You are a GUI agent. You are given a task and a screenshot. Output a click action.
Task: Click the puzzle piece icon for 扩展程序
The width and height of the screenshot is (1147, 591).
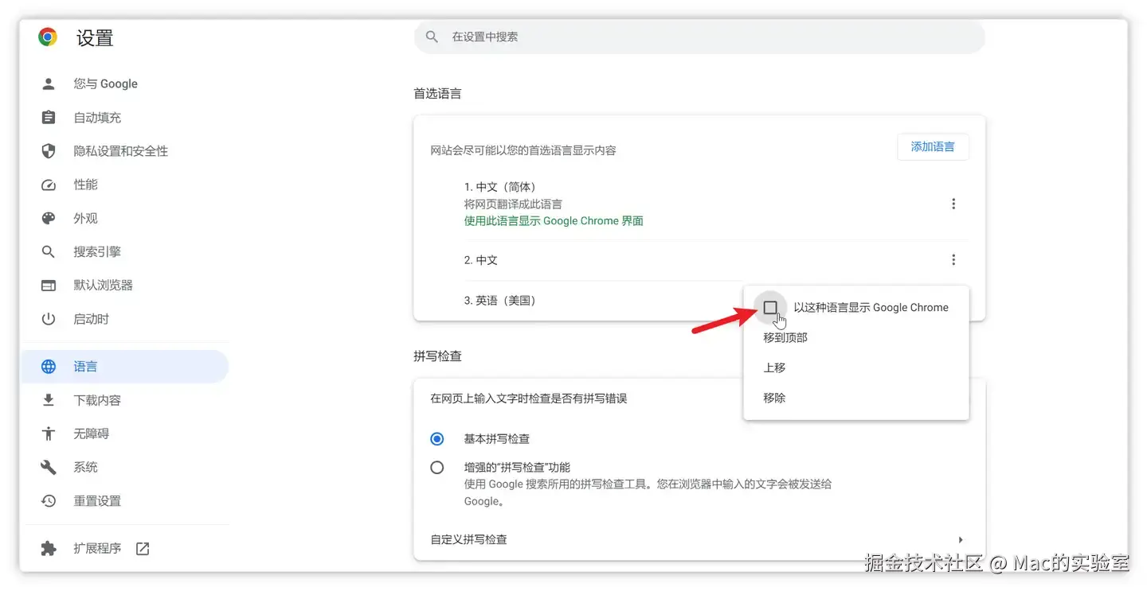click(49, 548)
